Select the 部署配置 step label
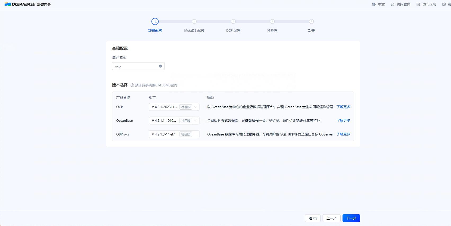This screenshot has height=226, width=451. 155,30
